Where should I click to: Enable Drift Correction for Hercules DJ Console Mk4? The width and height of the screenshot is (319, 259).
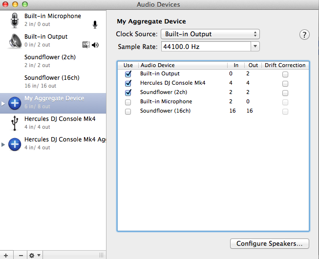(x=285, y=83)
